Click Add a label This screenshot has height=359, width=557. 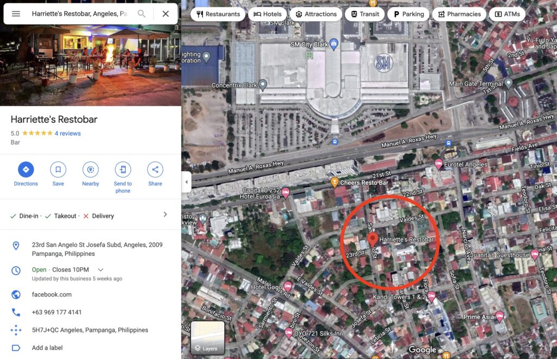[47, 348]
